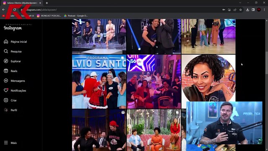Open the browser profile avatar
This screenshot has width=268, height=151.
[259, 10]
